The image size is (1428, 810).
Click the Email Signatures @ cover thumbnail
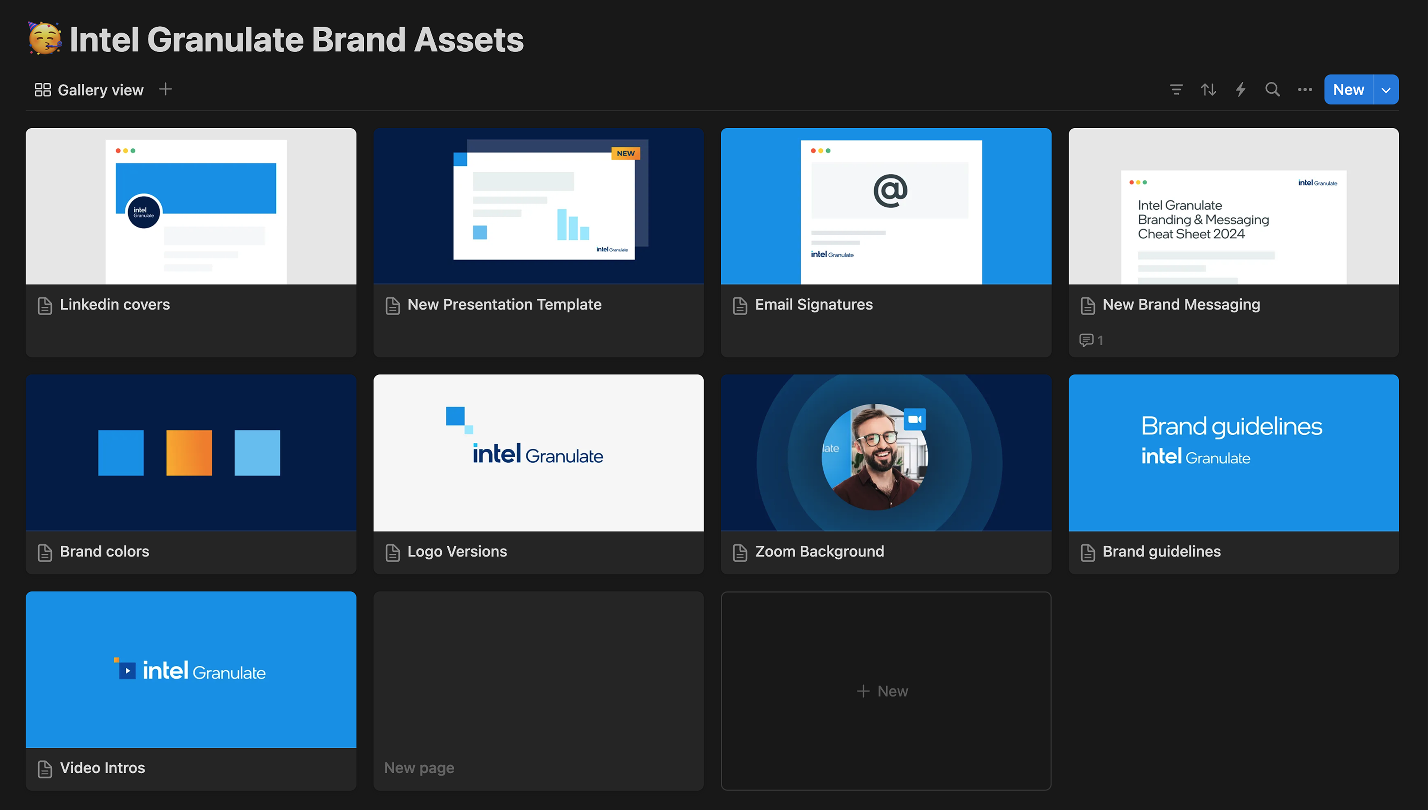(x=885, y=206)
